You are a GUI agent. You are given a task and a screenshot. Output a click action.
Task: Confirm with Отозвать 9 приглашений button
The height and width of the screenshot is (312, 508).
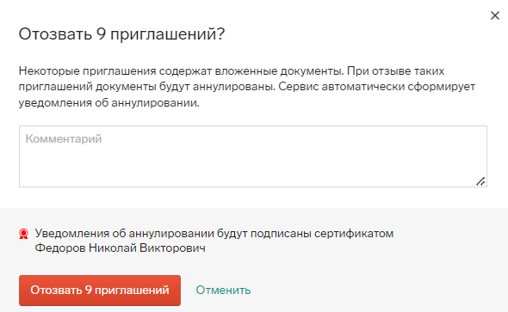100,291
